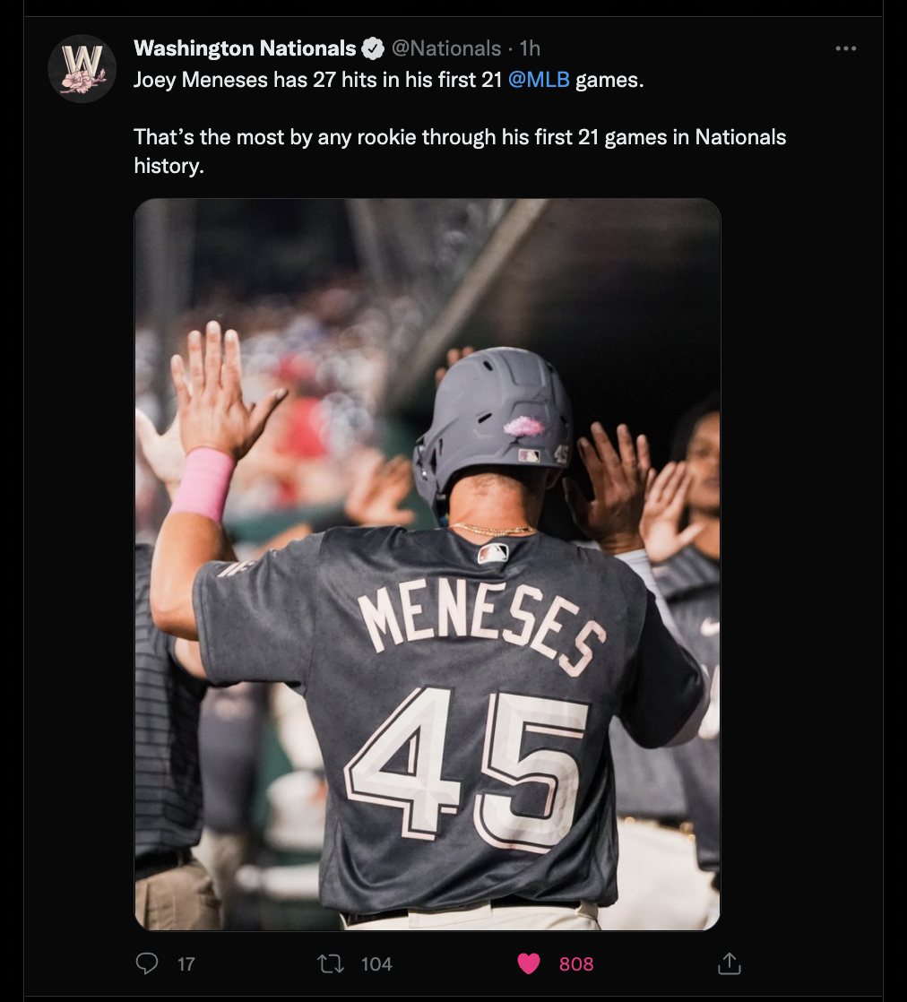The image size is (907, 1002).
Task: Click the 'That's the most by any rookie' paragraph
Action: [460, 151]
